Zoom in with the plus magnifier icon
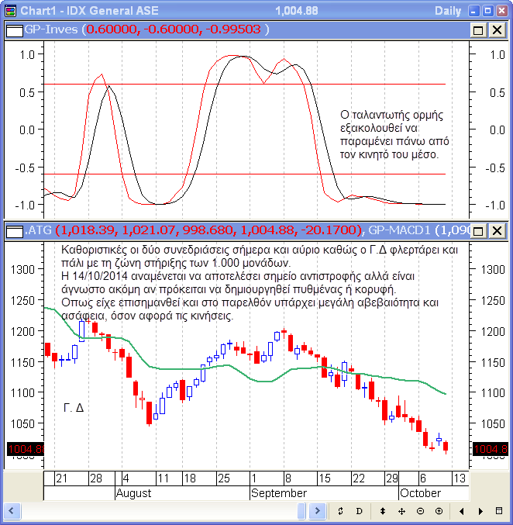 coord(439,512)
